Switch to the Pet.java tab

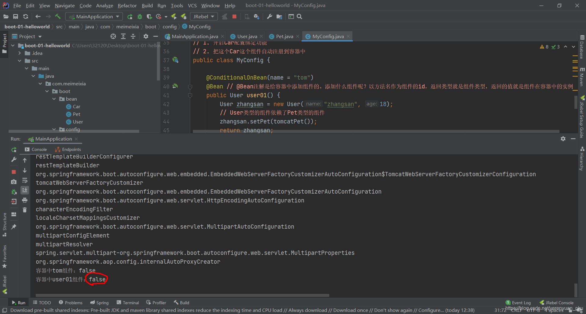[284, 36]
